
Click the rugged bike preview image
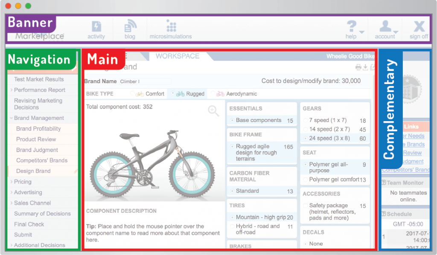coord(152,164)
